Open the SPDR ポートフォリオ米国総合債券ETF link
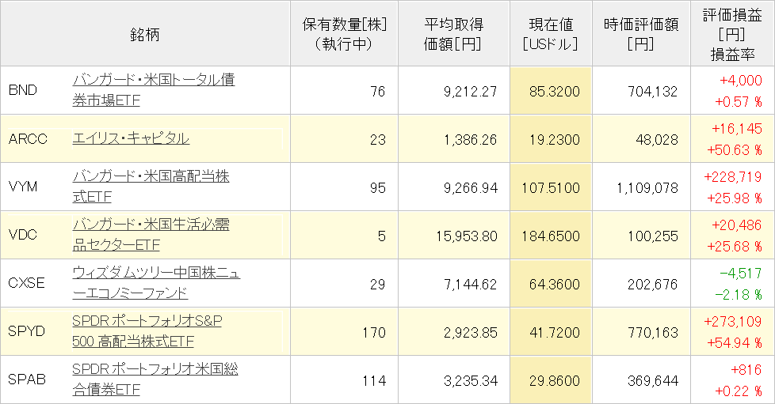 coord(155,370)
